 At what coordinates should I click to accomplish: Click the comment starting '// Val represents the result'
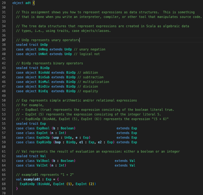pos(98,151)
